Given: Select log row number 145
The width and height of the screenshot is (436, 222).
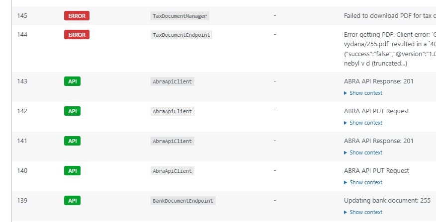Looking at the screenshot, I should click(22, 16).
